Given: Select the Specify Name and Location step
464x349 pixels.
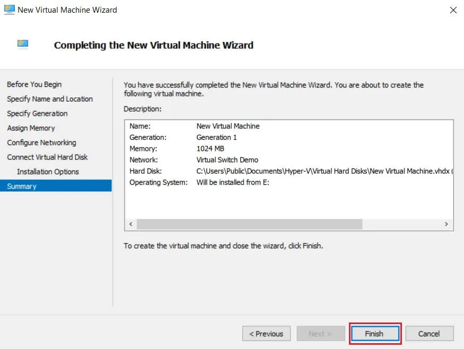Looking at the screenshot, I should pos(50,99).
